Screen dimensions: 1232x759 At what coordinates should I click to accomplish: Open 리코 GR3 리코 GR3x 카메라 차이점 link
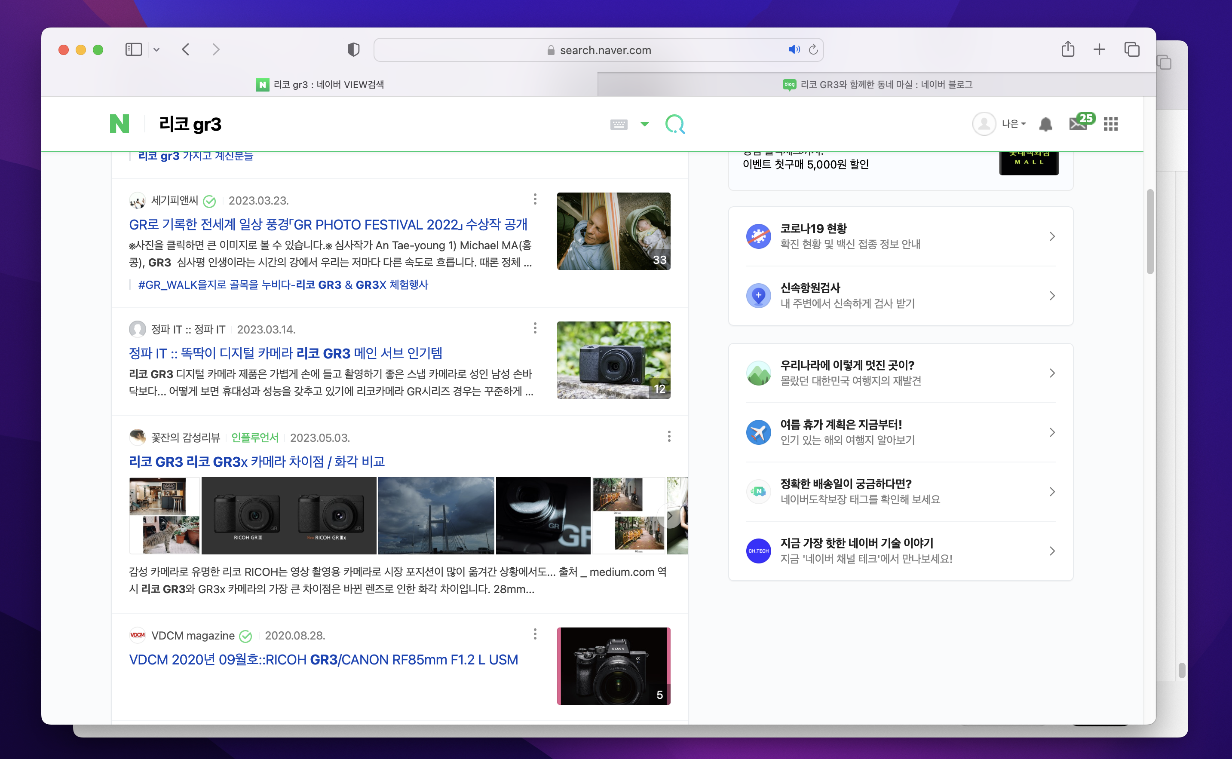point(257,461)
